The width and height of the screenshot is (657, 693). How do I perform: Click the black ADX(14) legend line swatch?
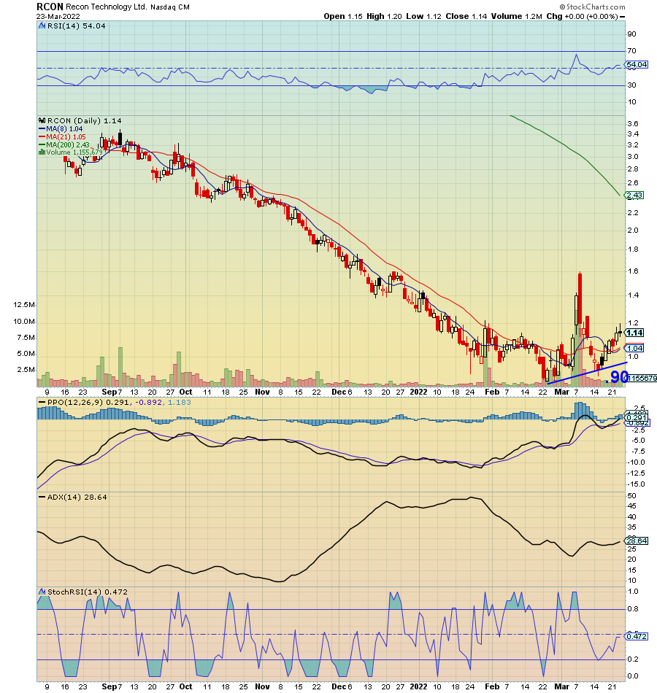(42, 498)
